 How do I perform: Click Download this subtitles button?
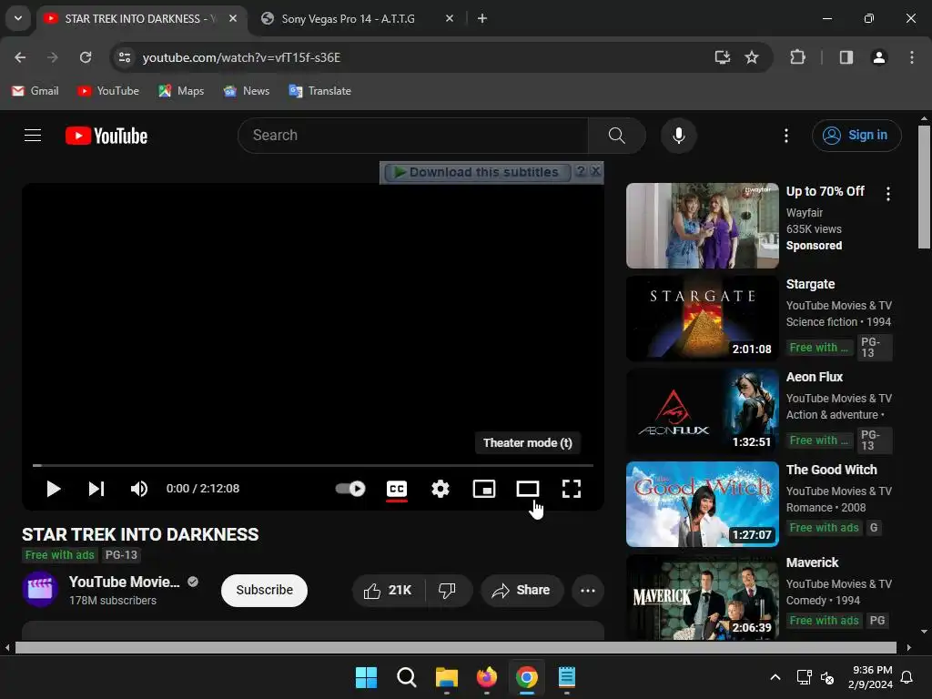click(477, 172)
